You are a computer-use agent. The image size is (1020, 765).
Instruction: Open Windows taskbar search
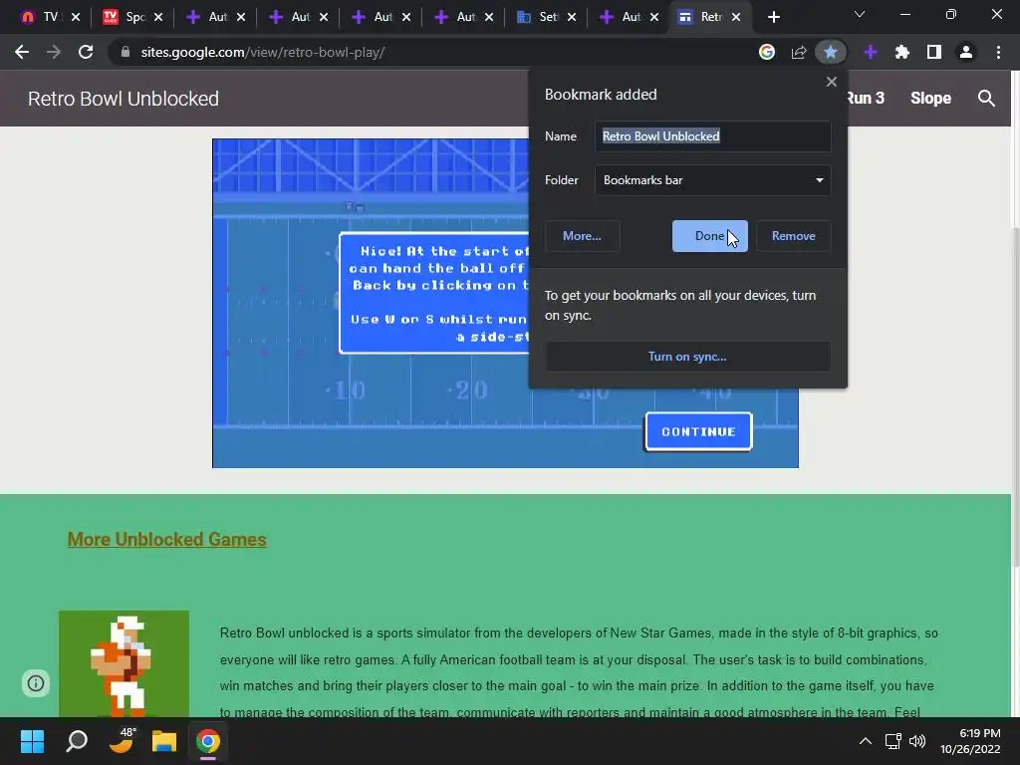77,741
